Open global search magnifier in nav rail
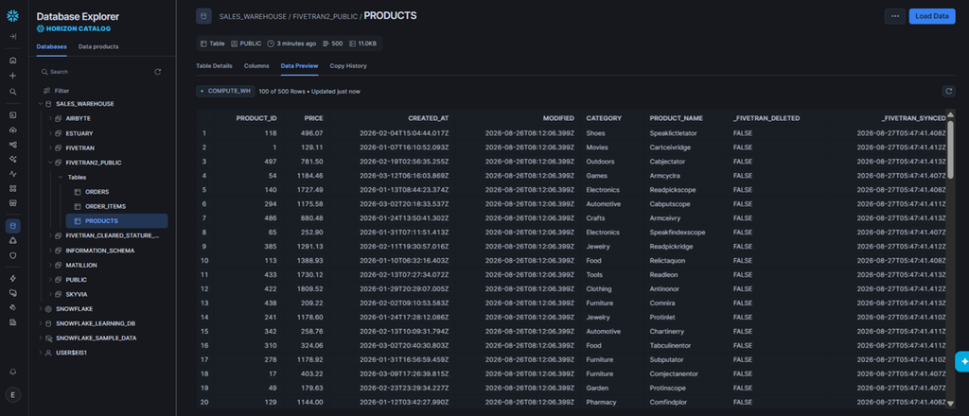This screenshot has height=416, width=969. point(13,92)
